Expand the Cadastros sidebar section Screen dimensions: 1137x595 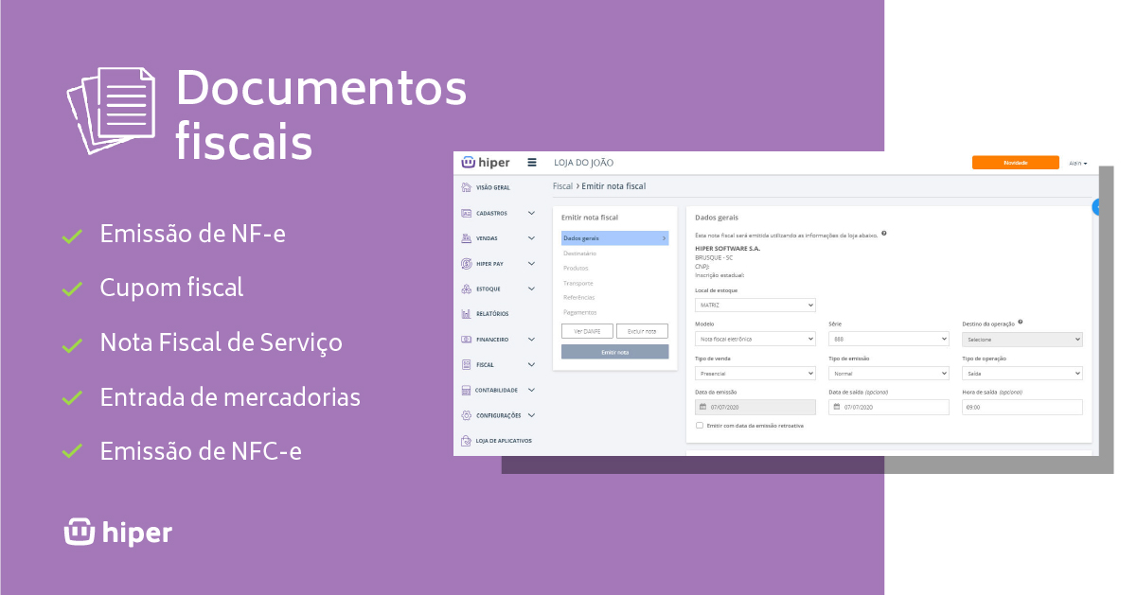tap(531, 213)
